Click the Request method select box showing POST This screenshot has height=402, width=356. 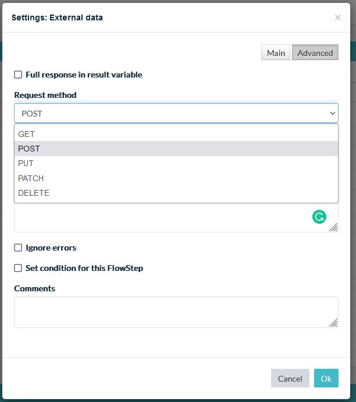176,113
